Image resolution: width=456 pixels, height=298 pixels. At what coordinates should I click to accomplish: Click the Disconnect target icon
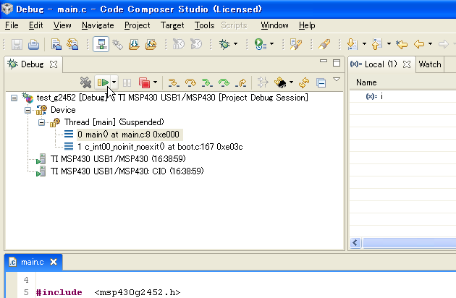(x=85, y=82)
